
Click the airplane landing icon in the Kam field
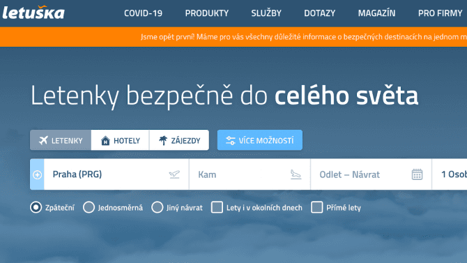point(296,174)
